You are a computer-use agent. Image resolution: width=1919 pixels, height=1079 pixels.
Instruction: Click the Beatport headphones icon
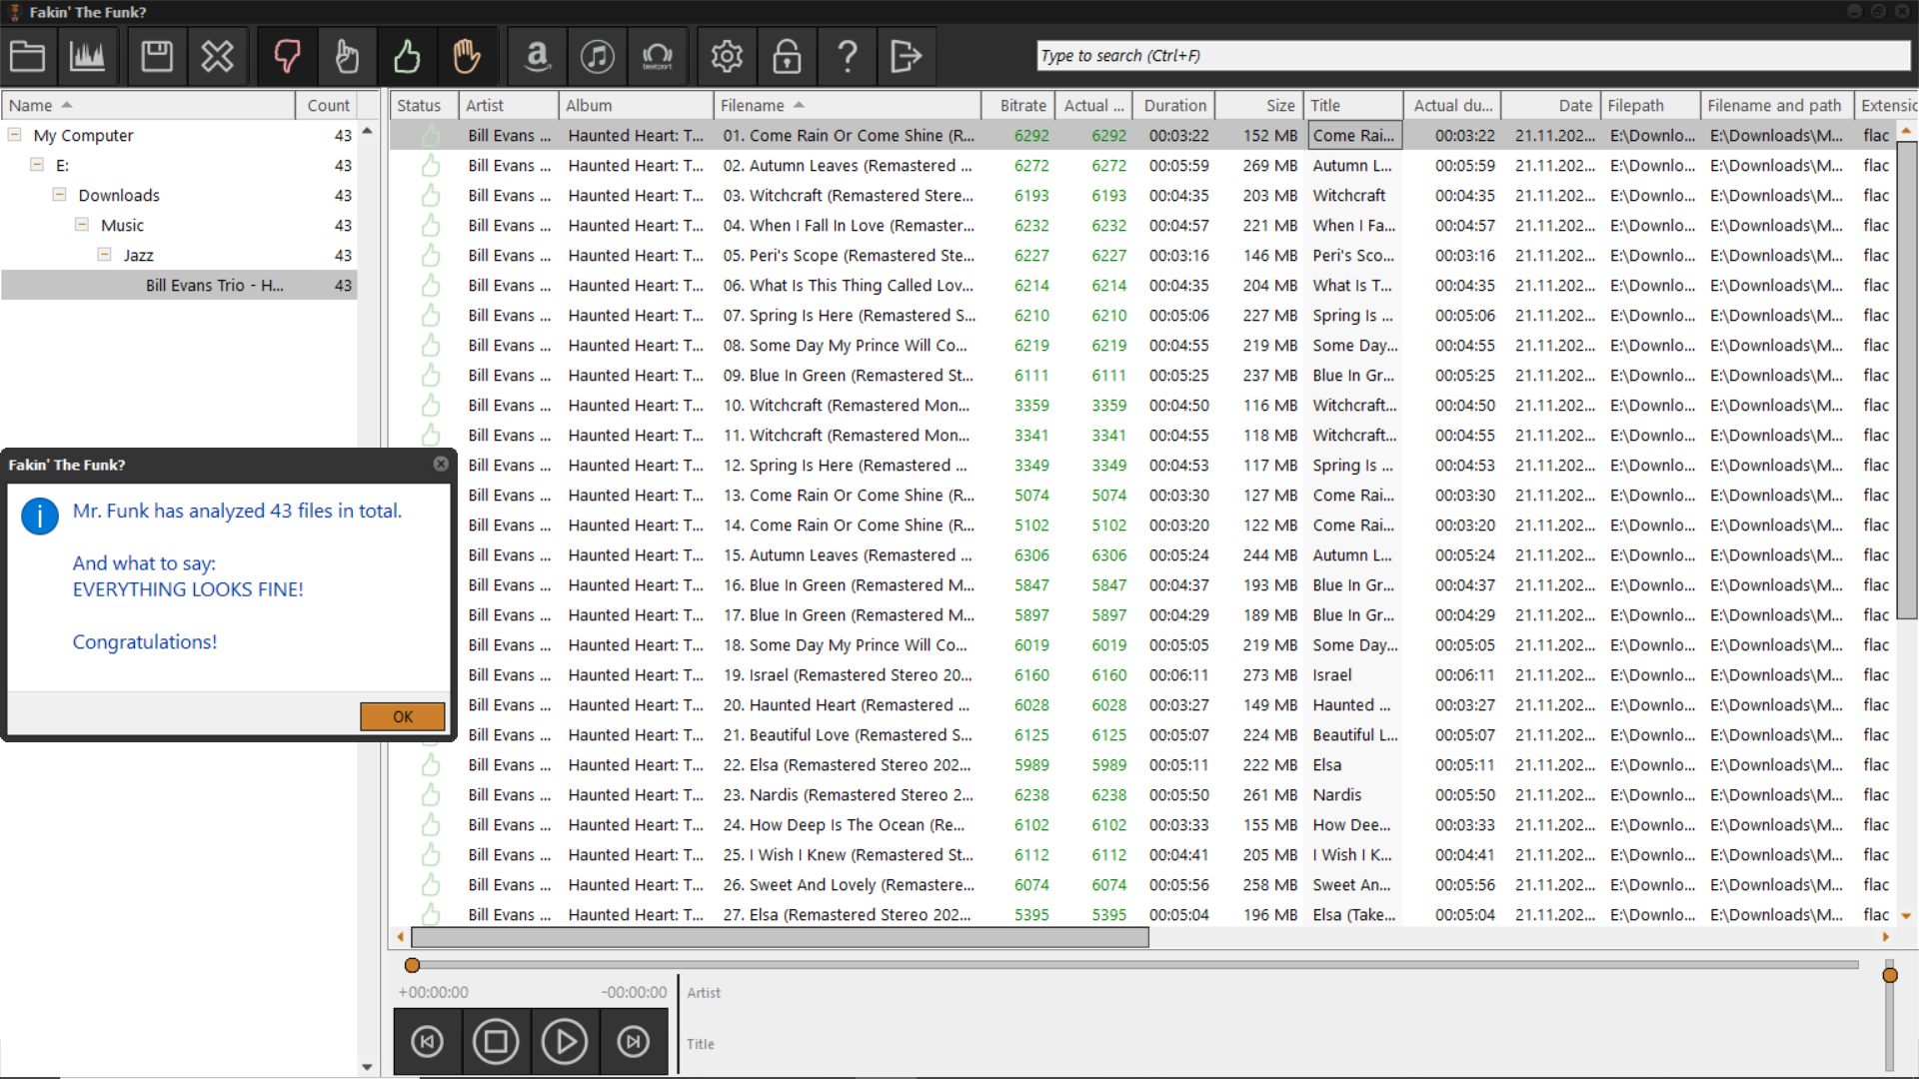pyautogui.click(x=657, y=56)
